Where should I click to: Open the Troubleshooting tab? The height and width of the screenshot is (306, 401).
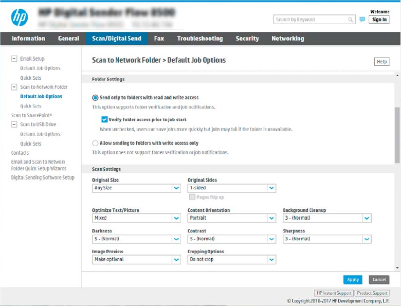200,39
